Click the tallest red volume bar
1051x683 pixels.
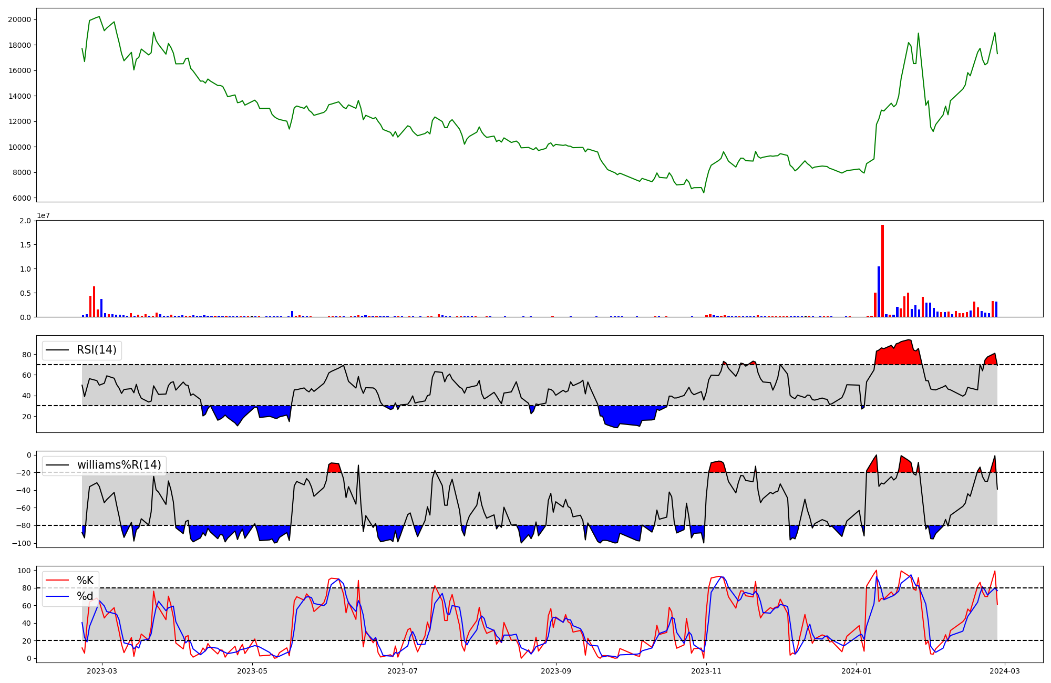point(882,271)
